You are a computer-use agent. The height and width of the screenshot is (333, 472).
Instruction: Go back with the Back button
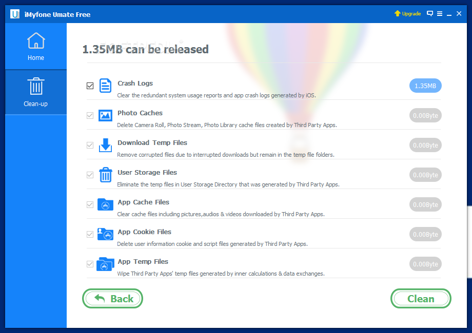112,299
